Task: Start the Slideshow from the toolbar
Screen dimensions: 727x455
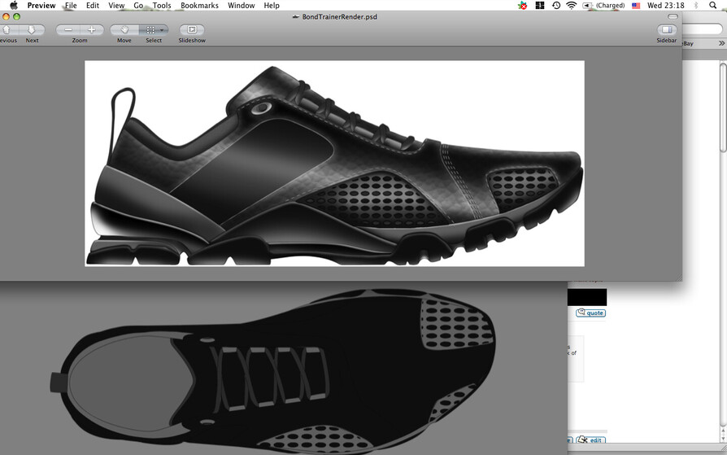Action: pyautogui.click(x=192, y=30)
